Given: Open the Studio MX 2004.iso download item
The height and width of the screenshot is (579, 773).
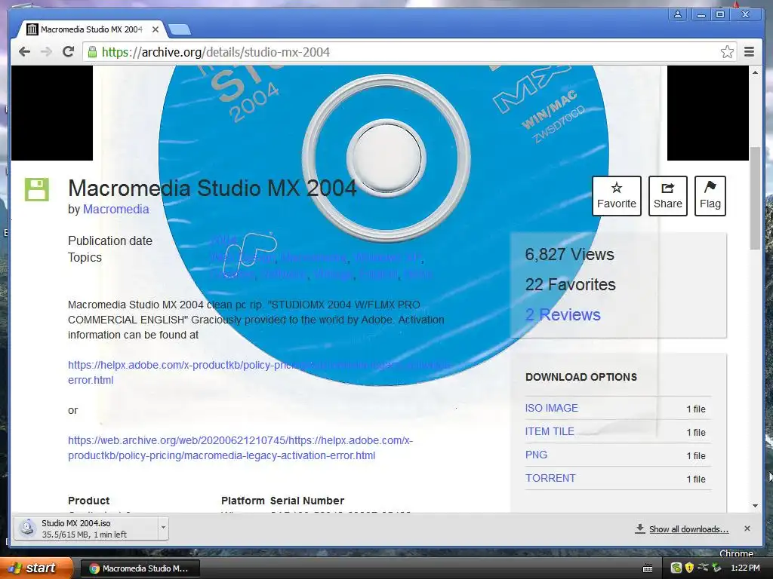Looking at the screenshot, I should coord(86,528).
